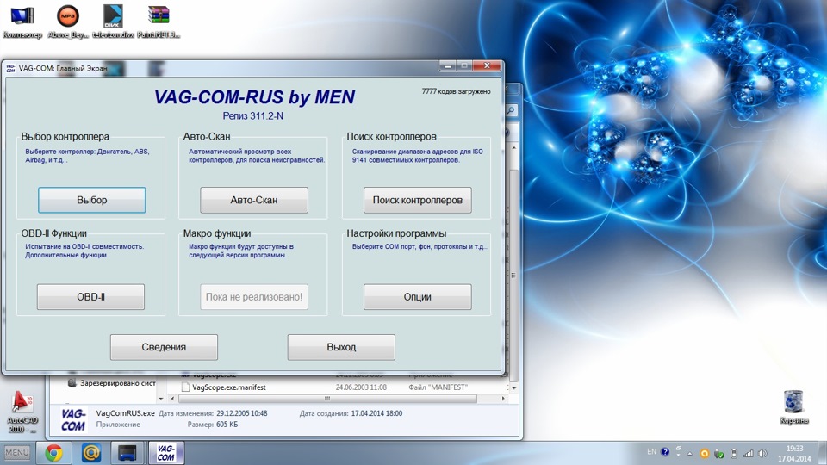Open the green checkmark security tray icon

click(x=718, y=454)
